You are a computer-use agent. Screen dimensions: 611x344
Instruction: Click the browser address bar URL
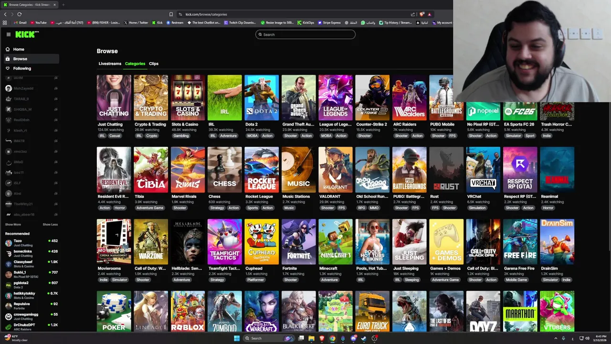[x=206, y=14]
